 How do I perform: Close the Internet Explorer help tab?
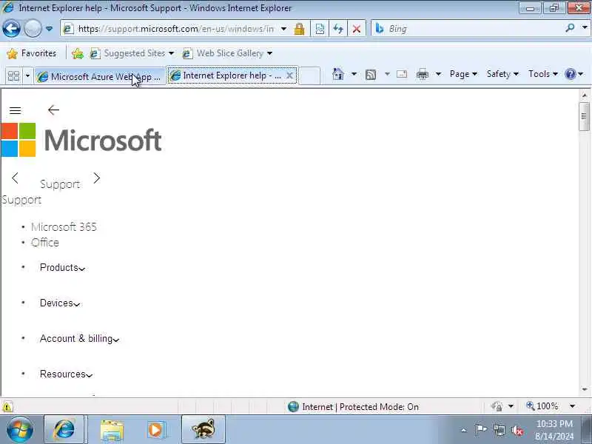(x=289, y=75)
